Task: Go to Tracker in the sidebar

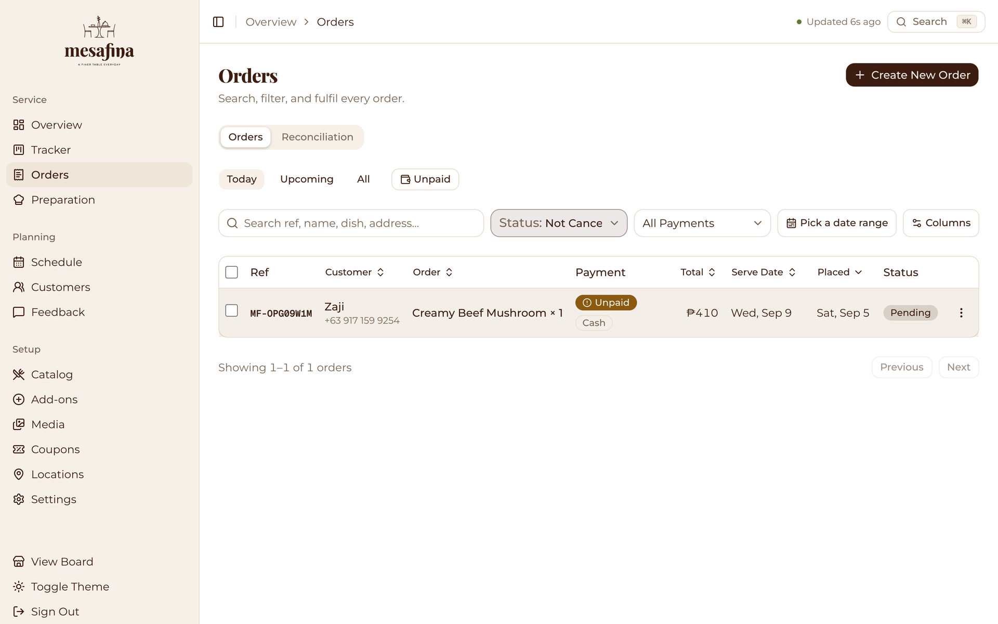Action: pyautogui.click(x=99, y=150)
